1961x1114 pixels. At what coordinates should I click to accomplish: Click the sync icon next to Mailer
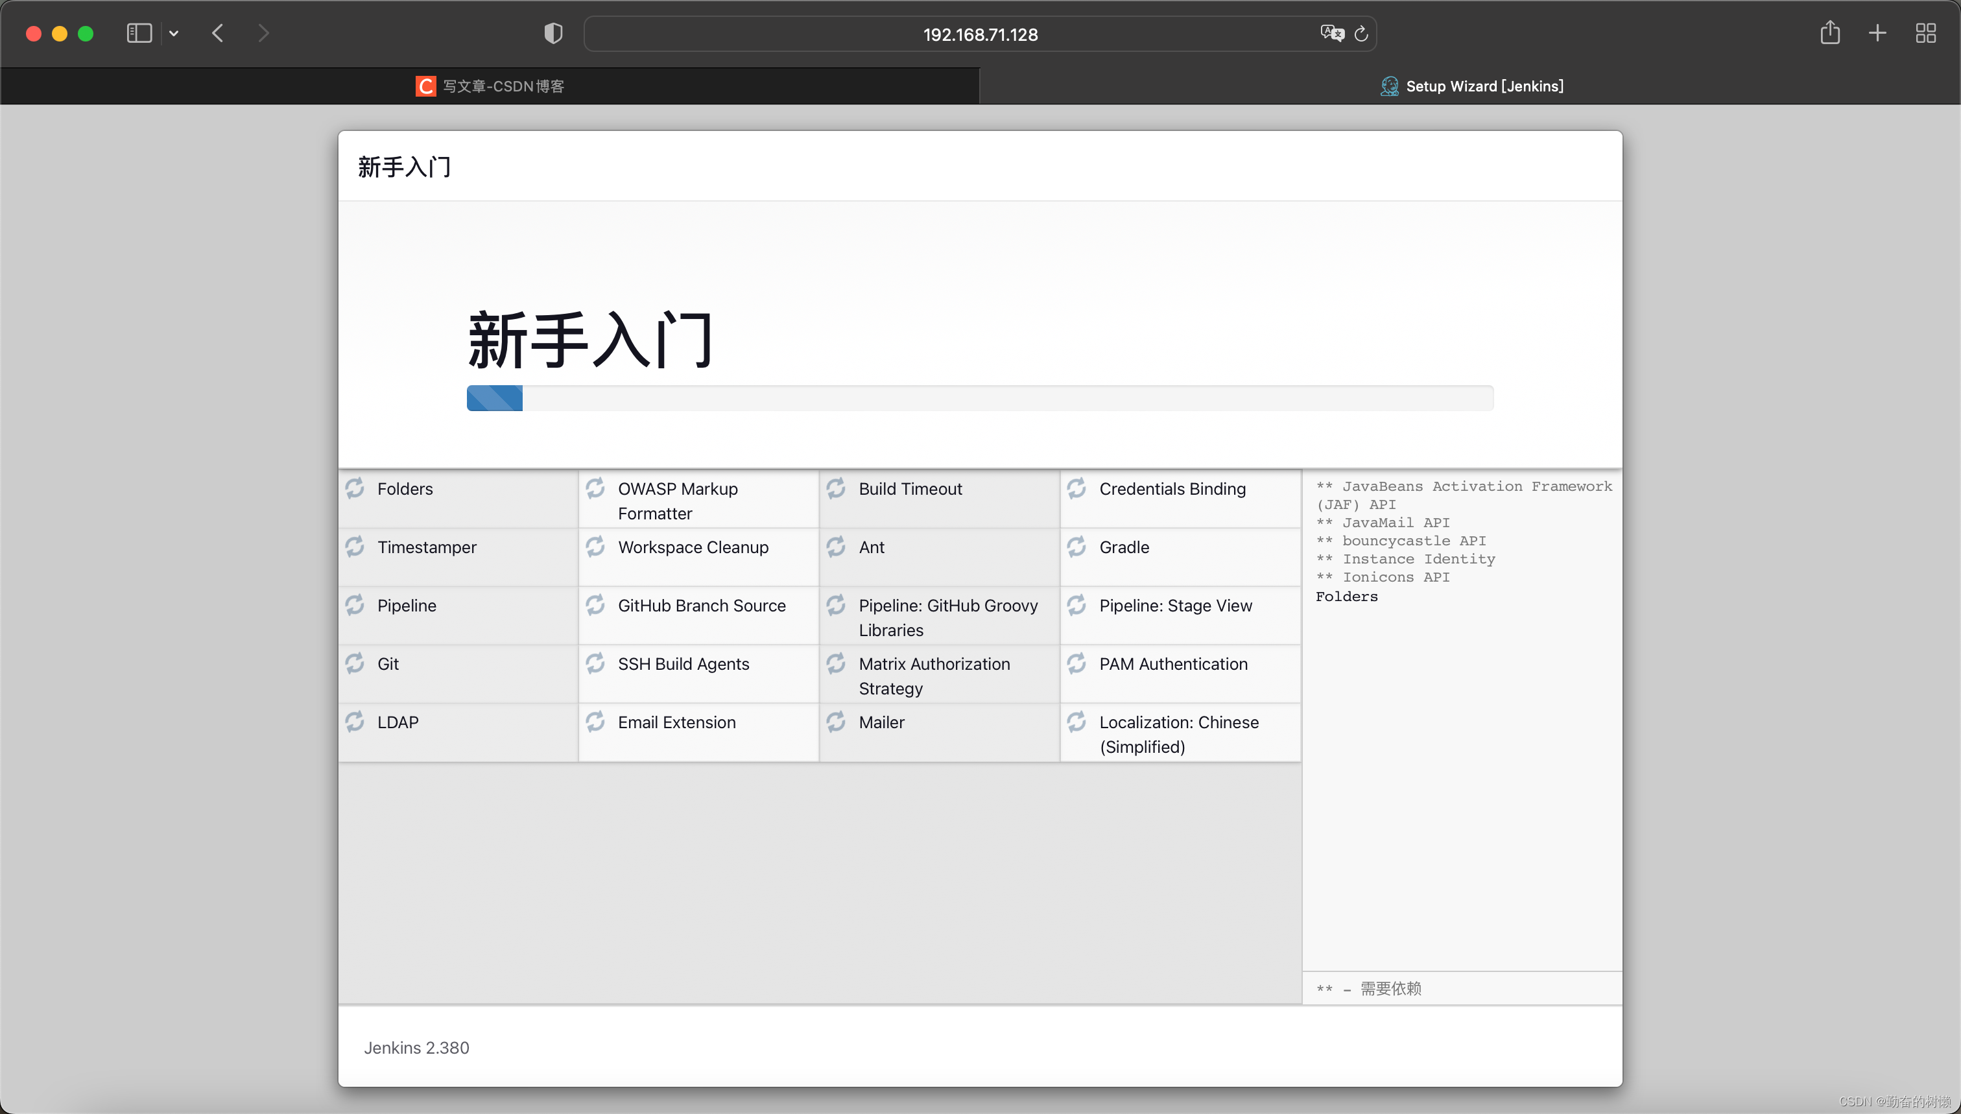(x=837, y=722)
